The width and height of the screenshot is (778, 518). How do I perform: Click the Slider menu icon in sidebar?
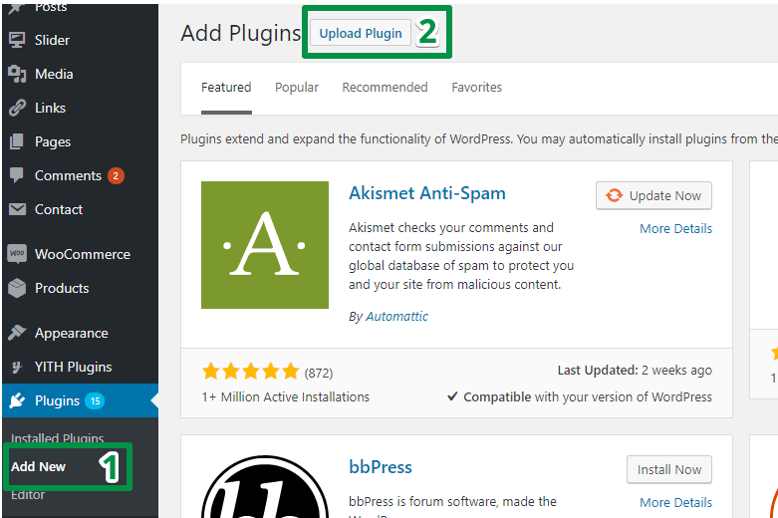coord(17,40)
